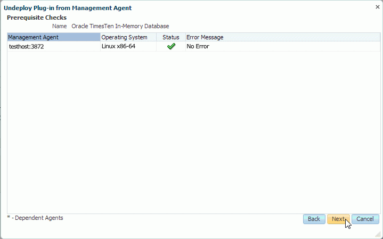Go back with the Back button
This screenshot has height=239, width=383.
(x=314, y=219)
